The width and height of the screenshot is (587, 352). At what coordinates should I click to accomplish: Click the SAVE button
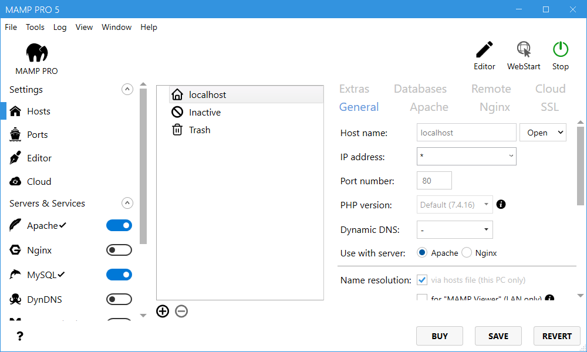pos(498,336)
